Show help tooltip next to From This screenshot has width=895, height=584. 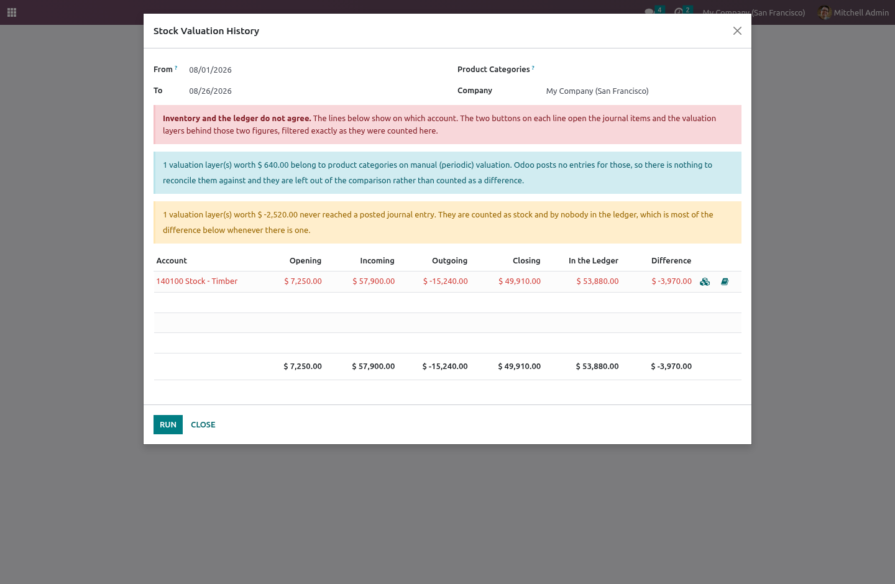pos(176,67)
